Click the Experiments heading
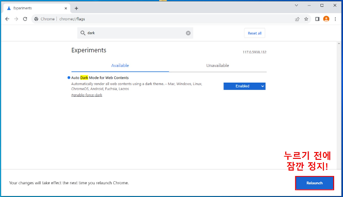 89,50
